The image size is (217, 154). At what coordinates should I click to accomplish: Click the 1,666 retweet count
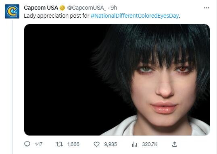73,144
